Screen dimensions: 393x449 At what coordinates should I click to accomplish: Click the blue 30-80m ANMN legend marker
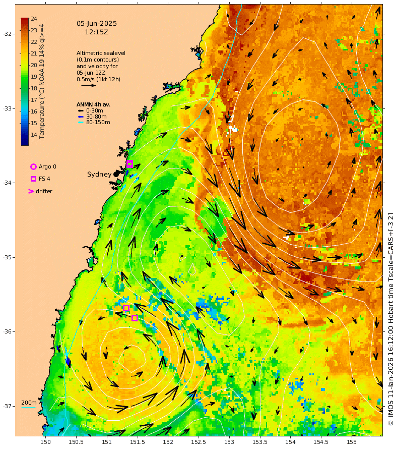pyautogui.click(x=81, y=117)
